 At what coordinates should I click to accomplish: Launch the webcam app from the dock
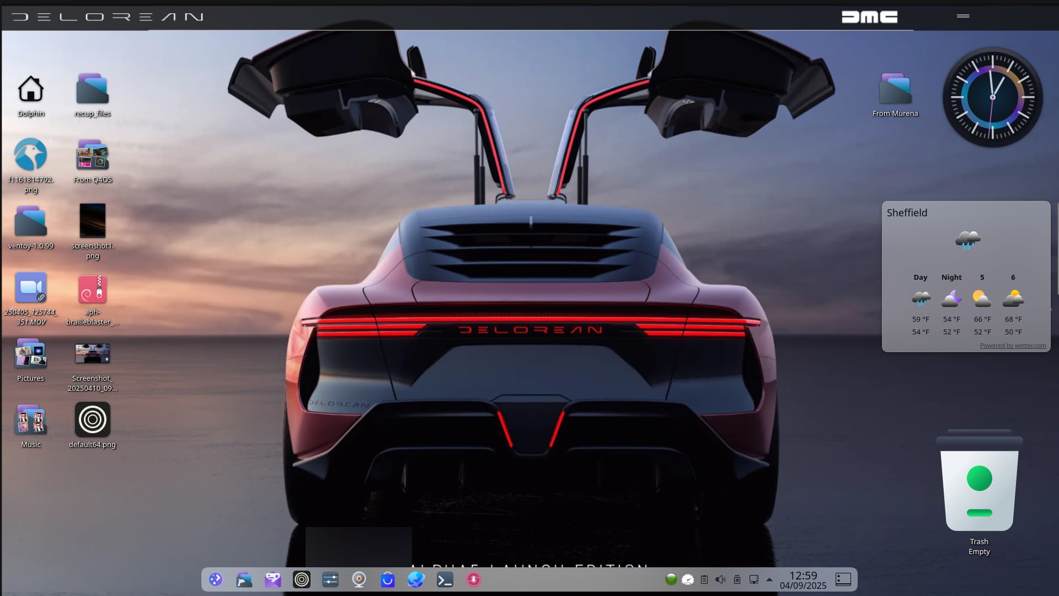click(359, 579)
